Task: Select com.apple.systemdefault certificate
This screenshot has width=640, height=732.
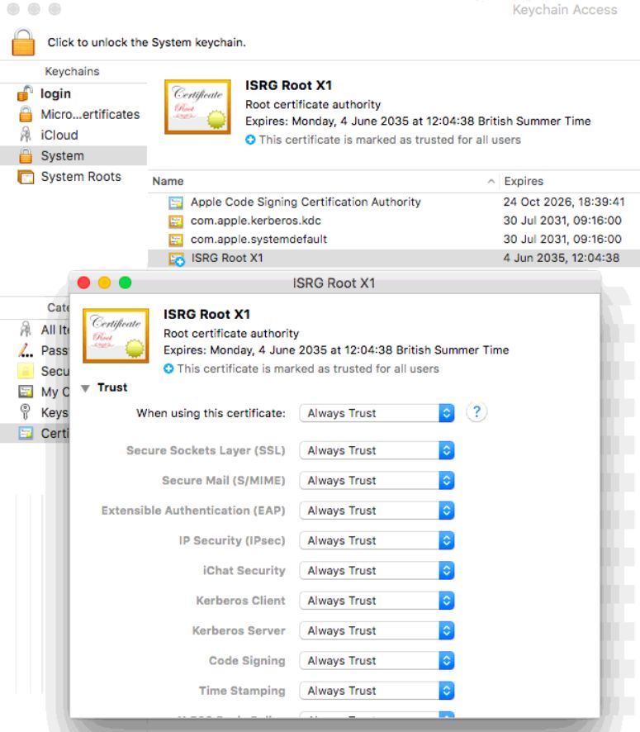Action: click(x=394, y=239)
